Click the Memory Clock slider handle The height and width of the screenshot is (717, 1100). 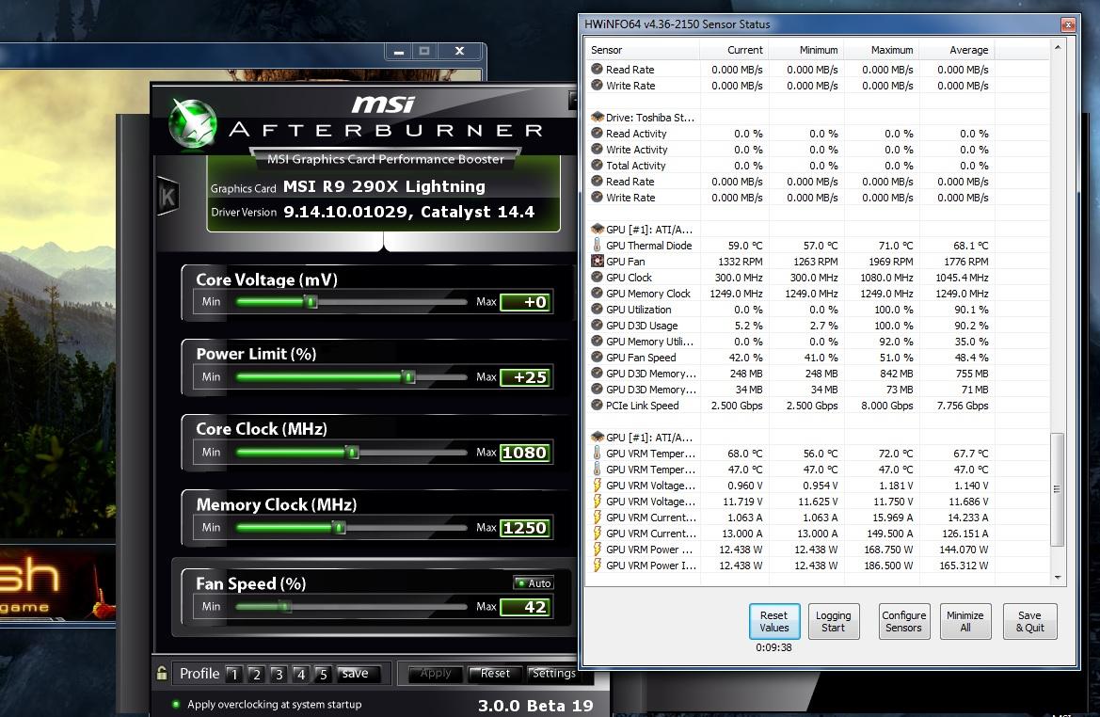[339, 528]
